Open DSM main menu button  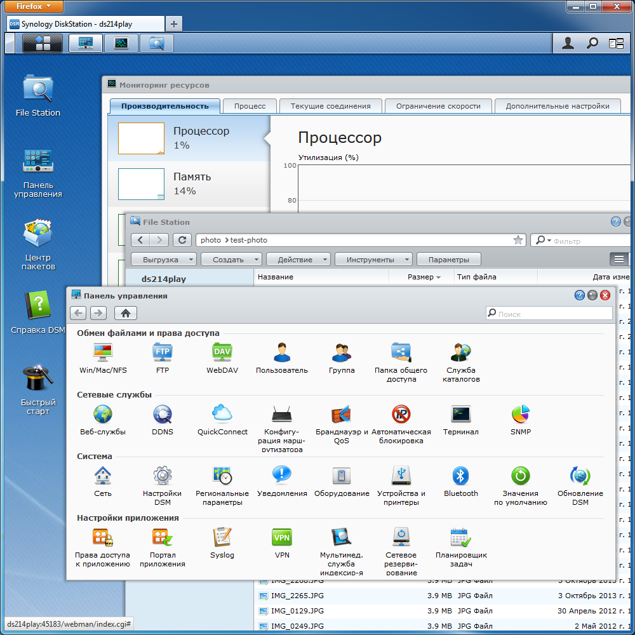click(43, 43)
